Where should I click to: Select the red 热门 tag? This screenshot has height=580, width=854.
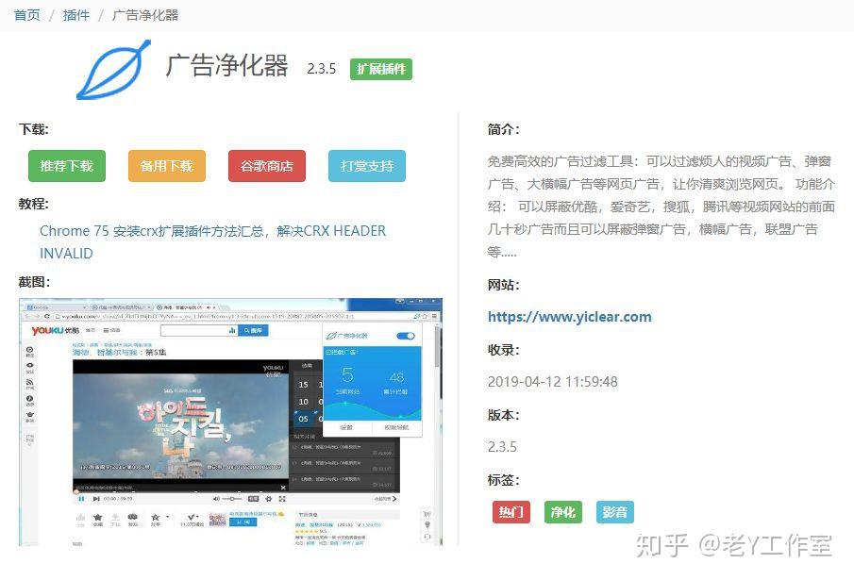[511, 512]
